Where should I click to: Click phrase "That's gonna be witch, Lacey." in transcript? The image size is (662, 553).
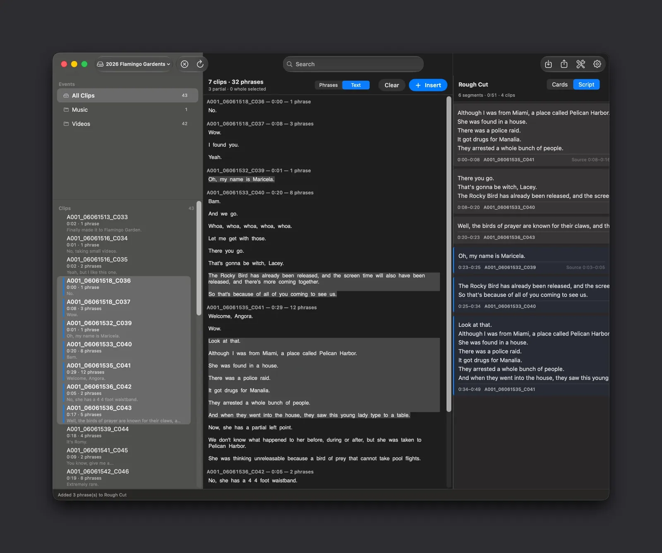tap(246, 263)
